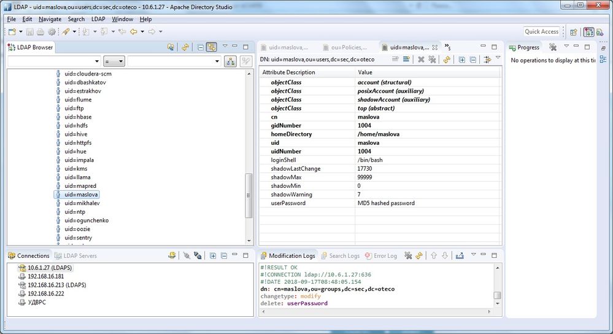613x334 pixels.
Task: Click the New wizard toolbar icon
Action: [x=12, y=31]
